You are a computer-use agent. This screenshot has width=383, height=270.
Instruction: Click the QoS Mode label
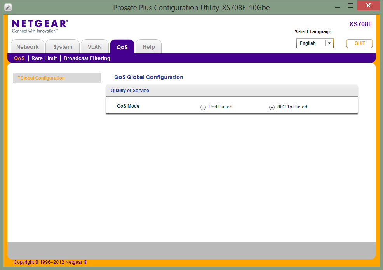click(128, 106)
